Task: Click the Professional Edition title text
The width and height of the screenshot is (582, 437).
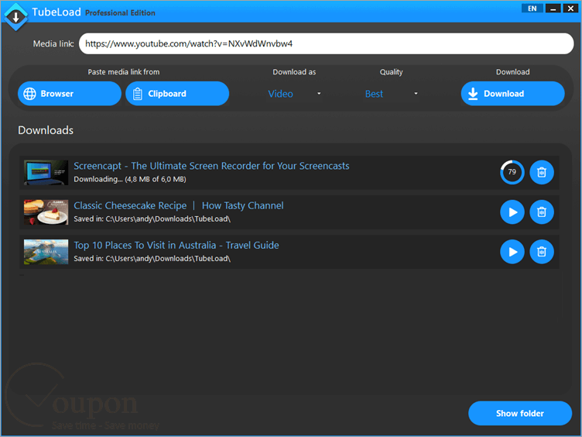Action: click(x=120, y=13)
